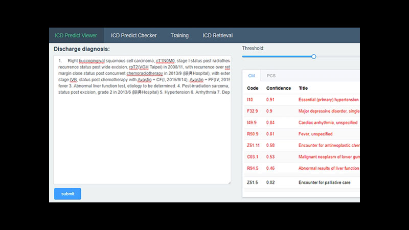Open the ICD Predict Checker tab
This screenshot has width=409, height=230.
click(133, 35)
